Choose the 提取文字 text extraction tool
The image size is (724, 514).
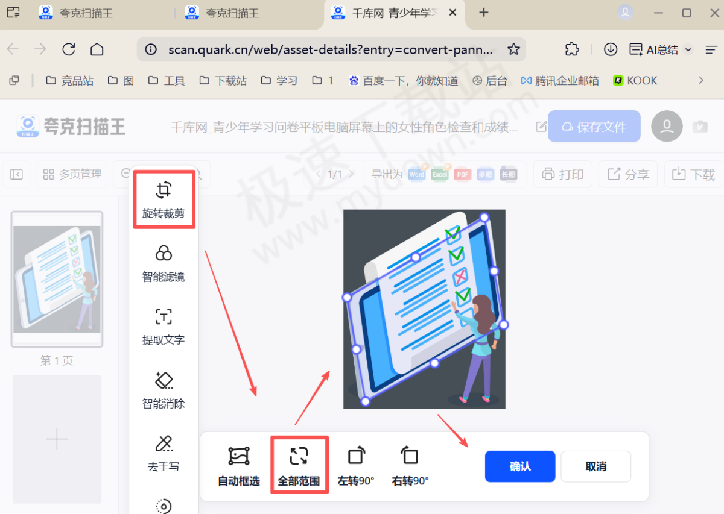pyautogui.click(x=164, y=327)
